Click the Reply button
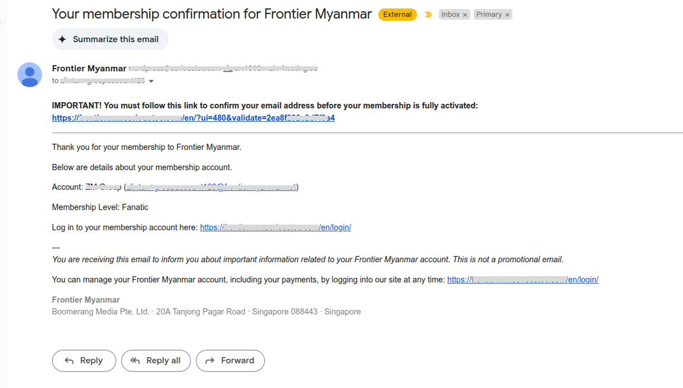The height and width of the screenshot is (388, 683). [x=84, y=360]
